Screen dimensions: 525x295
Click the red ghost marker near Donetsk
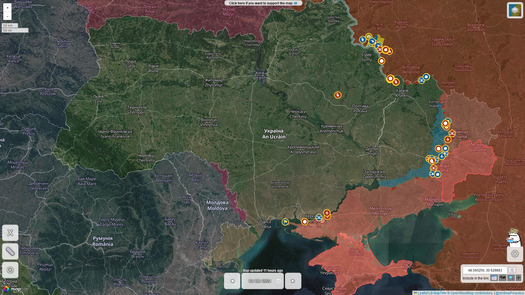(x=432, y=161)
